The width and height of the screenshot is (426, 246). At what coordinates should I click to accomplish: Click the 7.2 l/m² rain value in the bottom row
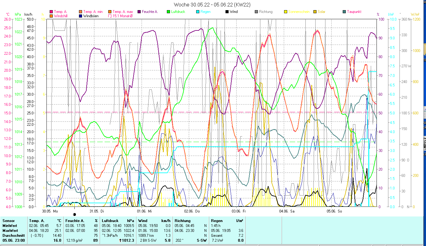coord(217,240)
